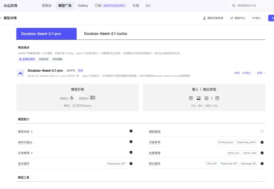
Task: Click the check mark for 批量推理
Action: tap(262, 153)
